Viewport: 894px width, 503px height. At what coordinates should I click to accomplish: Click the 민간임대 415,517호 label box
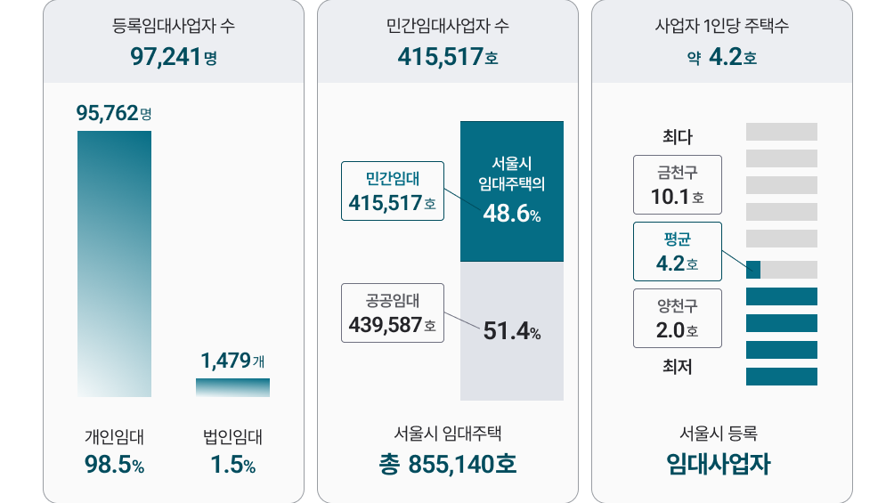pyautogui.click(x=393, y=191)
